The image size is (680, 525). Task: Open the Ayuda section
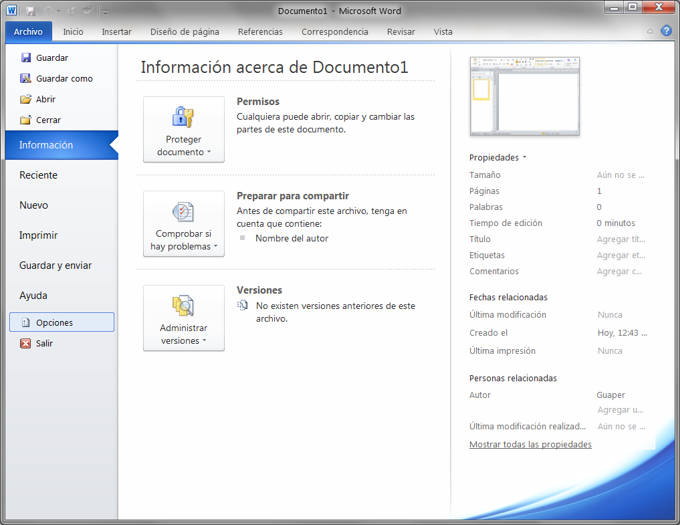(x=33, y=296)
